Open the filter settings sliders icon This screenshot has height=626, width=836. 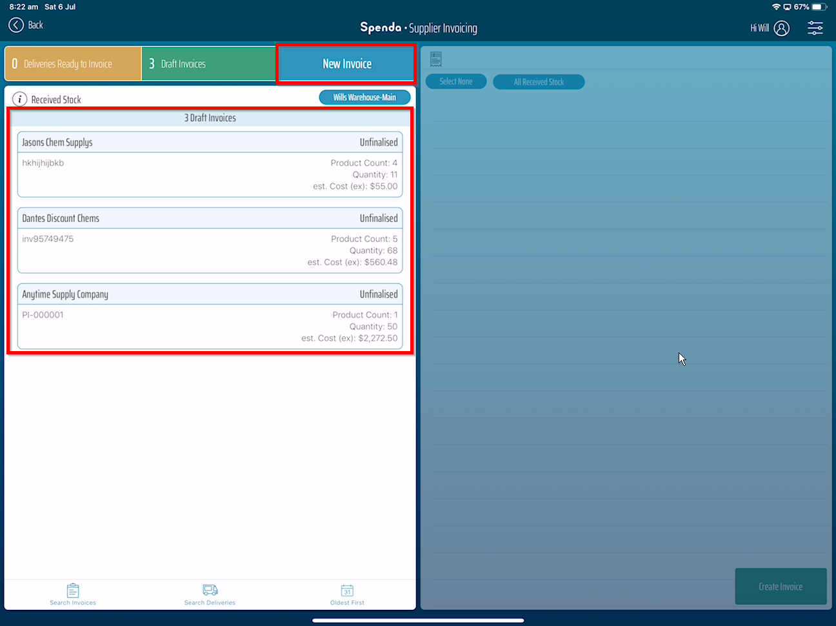coord(815,28)
